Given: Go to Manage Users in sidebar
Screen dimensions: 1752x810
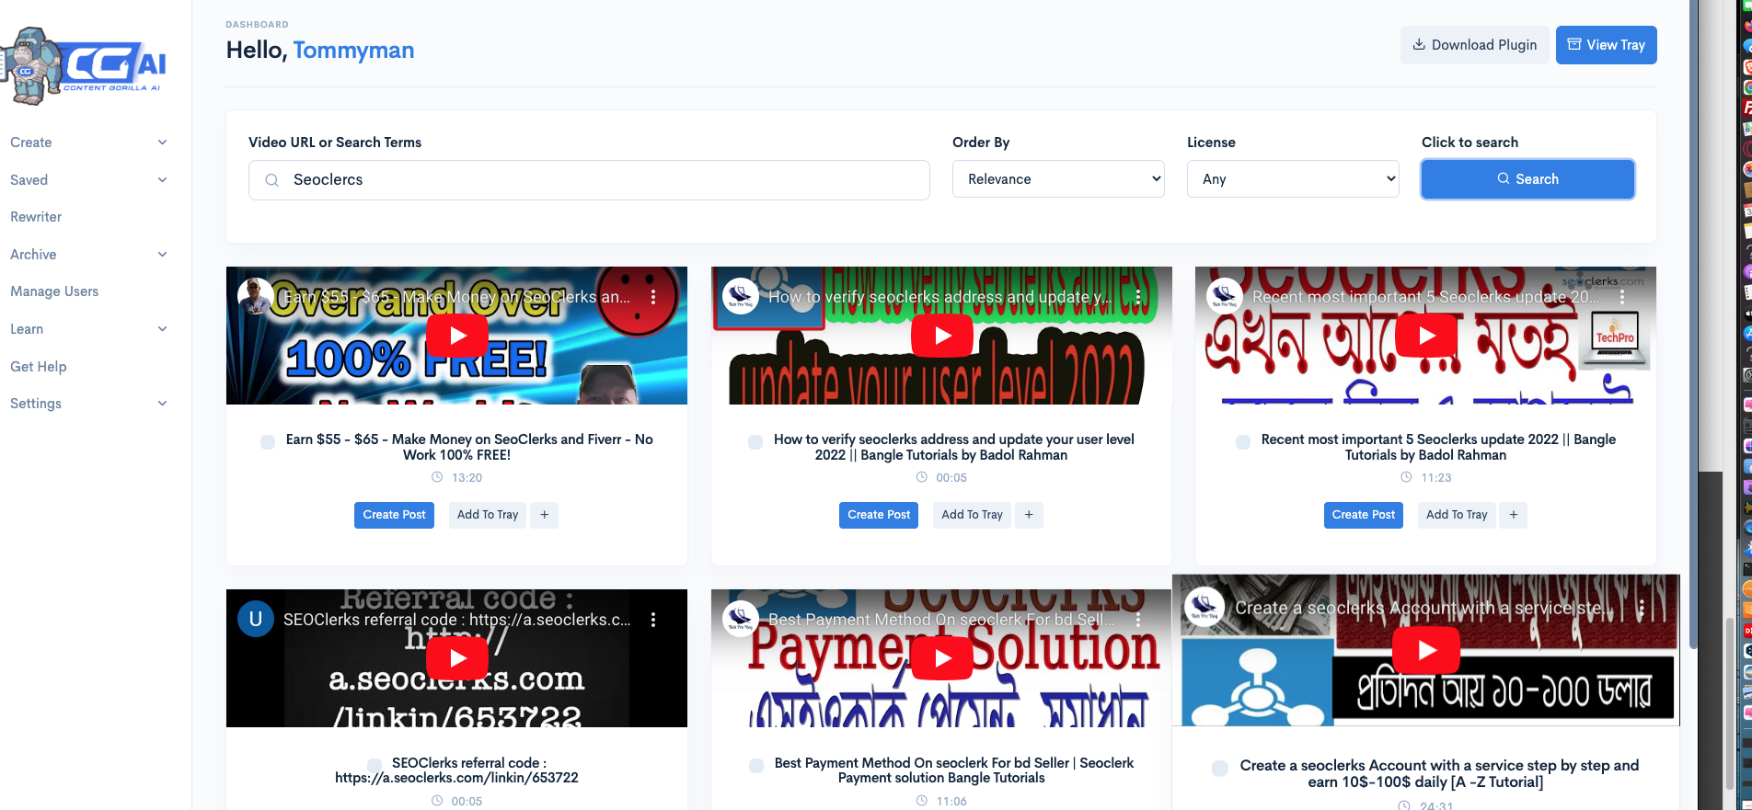Looking at the screenshot, I should 54,291.
